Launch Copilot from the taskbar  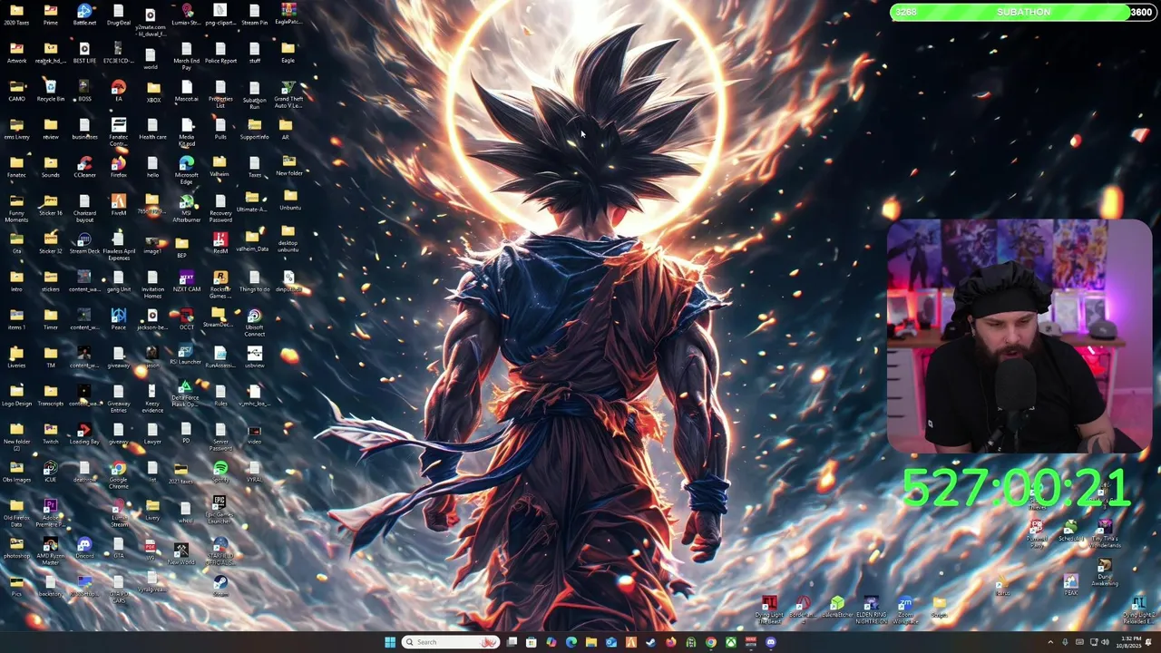[551, 642]
